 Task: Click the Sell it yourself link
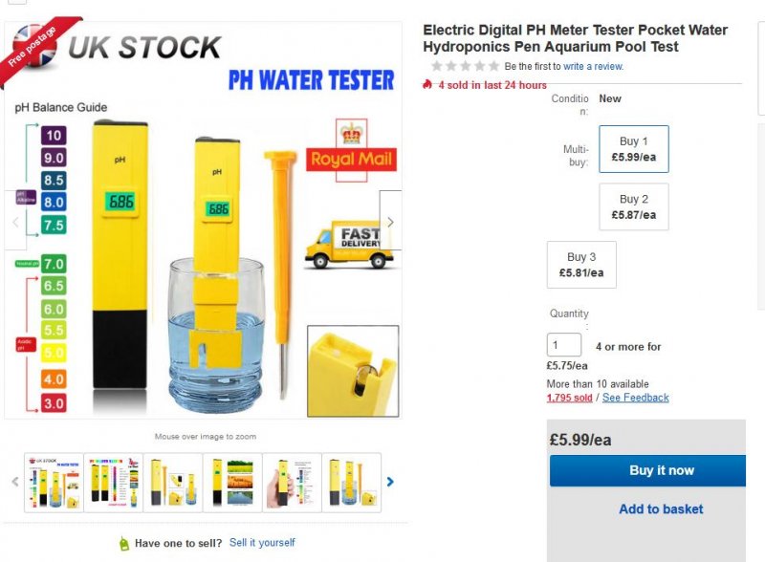pyautogui.click(x=262, y=543)
